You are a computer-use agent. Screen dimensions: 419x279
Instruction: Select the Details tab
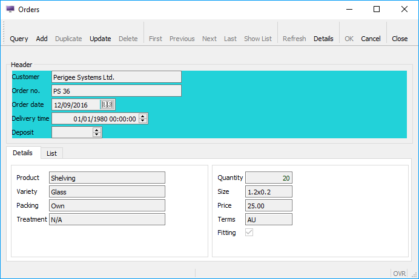(x=23, y=153)
